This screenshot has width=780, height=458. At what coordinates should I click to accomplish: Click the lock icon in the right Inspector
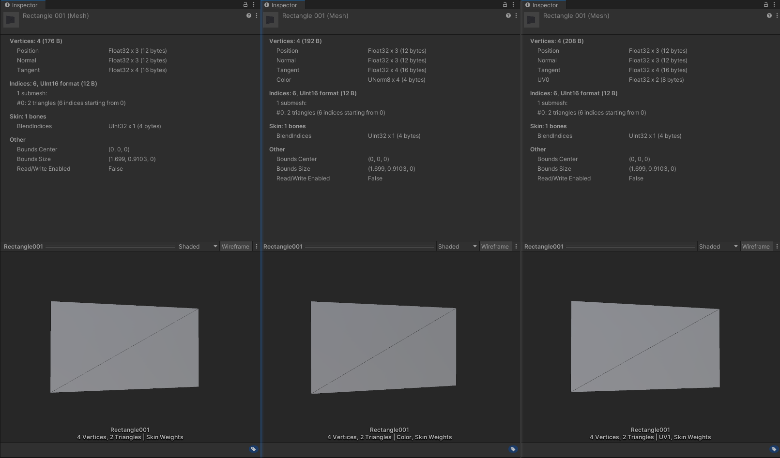766,4
